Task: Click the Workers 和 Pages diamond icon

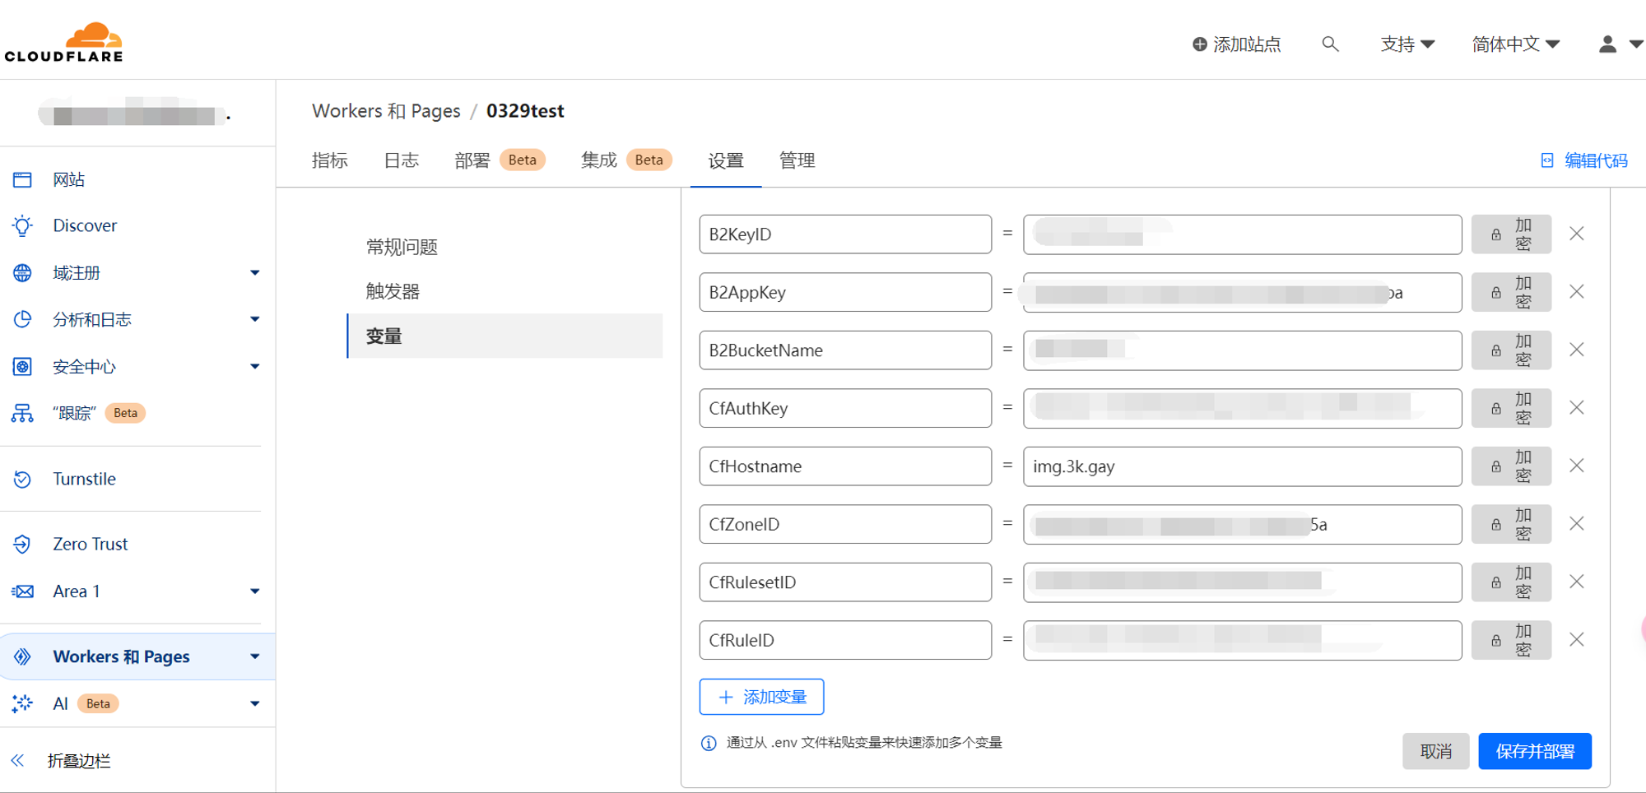Action: coord(22,656)
